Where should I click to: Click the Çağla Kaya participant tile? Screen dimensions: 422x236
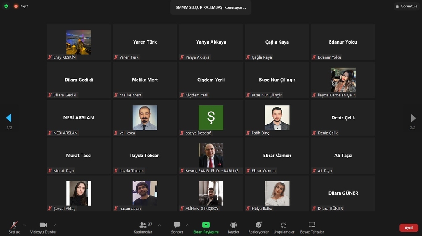click(x=277, y=42)
